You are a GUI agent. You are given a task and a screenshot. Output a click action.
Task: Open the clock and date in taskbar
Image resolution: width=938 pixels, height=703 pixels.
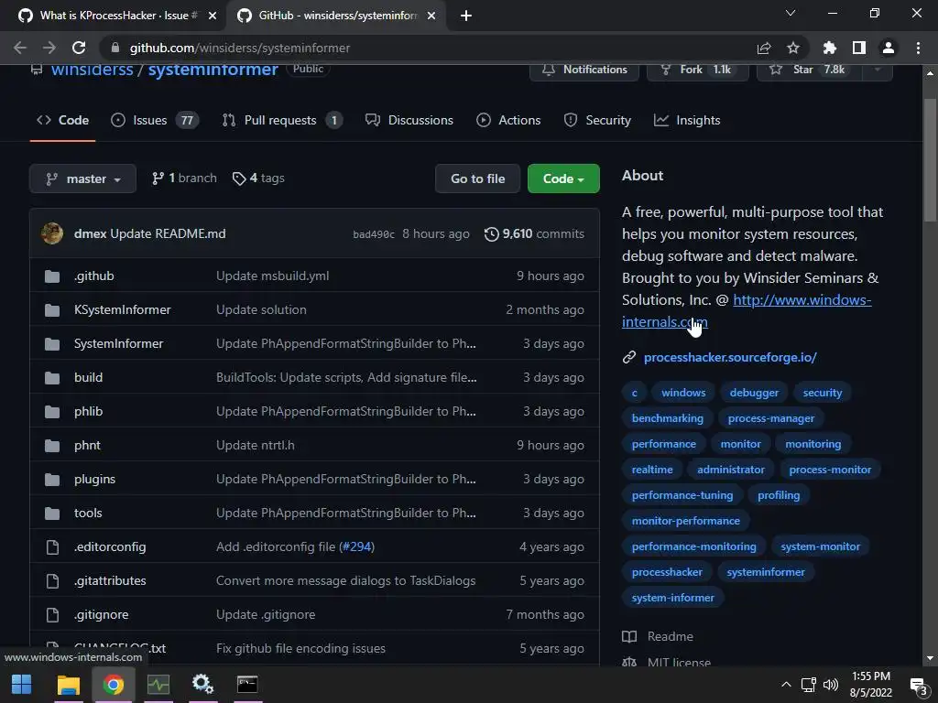tap(870, 685)
